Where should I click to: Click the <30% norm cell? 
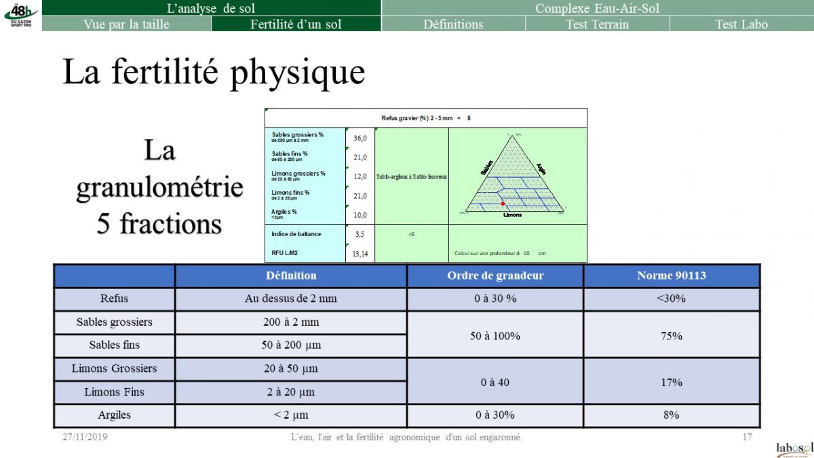click(672, 299)
